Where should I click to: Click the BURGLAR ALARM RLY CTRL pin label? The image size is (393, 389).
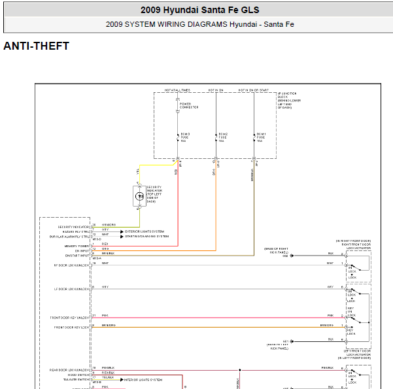[x=69, y=237]
